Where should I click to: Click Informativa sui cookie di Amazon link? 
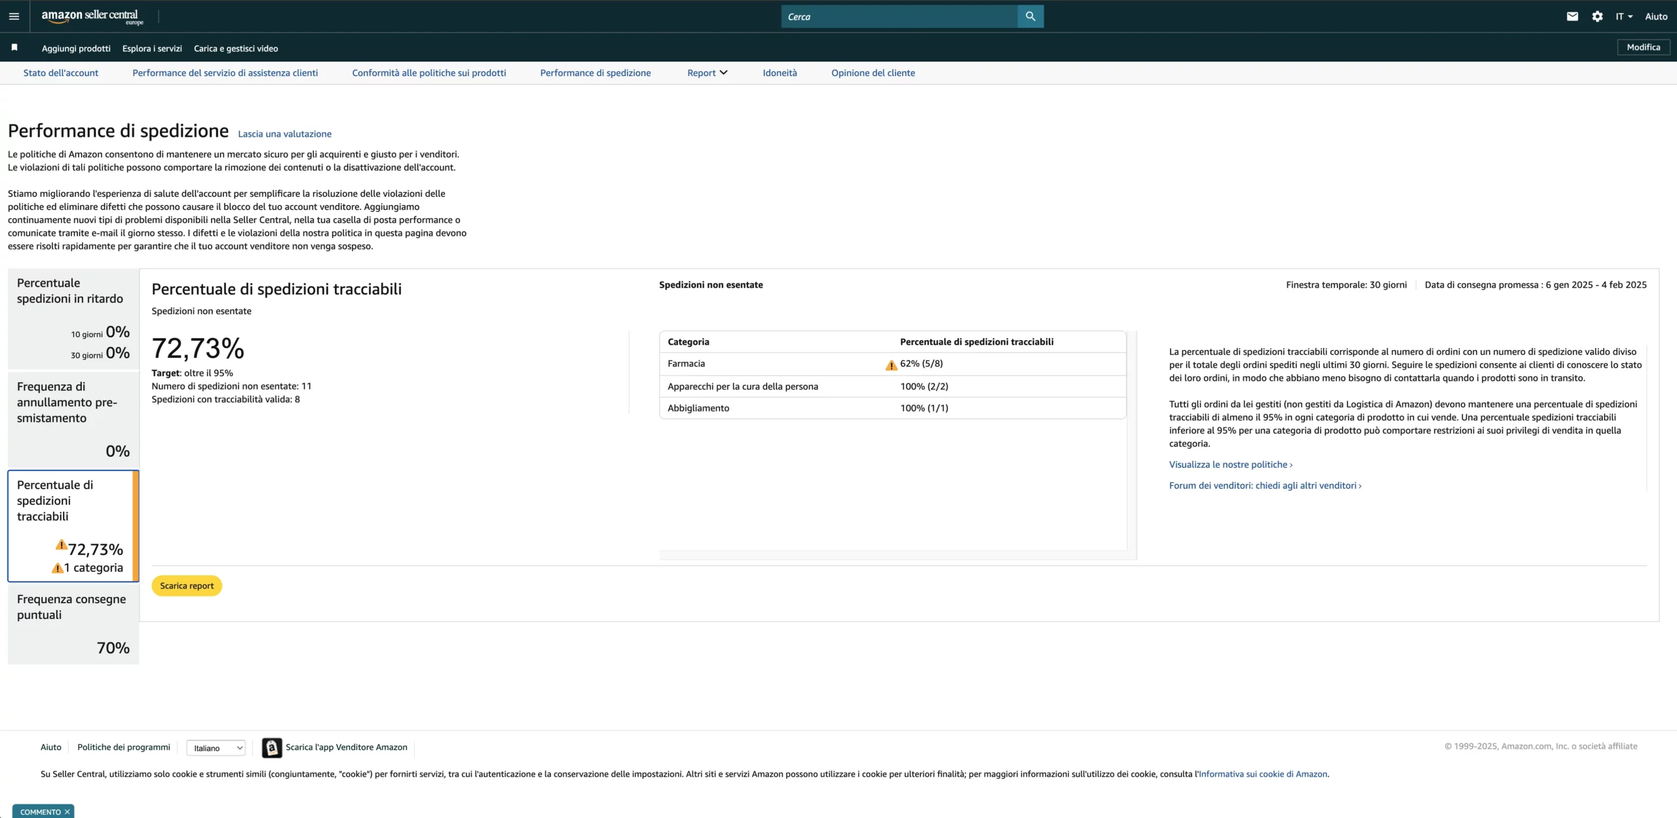point(1262,774)
